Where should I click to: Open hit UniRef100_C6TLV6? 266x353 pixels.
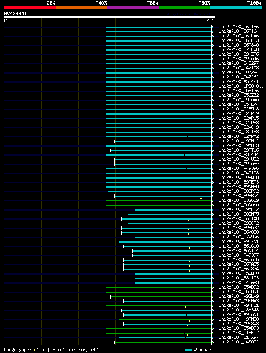[239, 36]
